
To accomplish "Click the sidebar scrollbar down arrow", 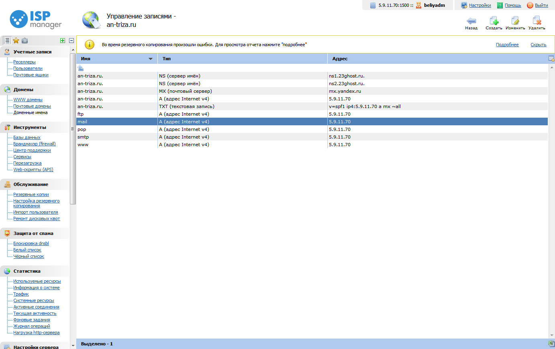I will click(x=73, y=345).
